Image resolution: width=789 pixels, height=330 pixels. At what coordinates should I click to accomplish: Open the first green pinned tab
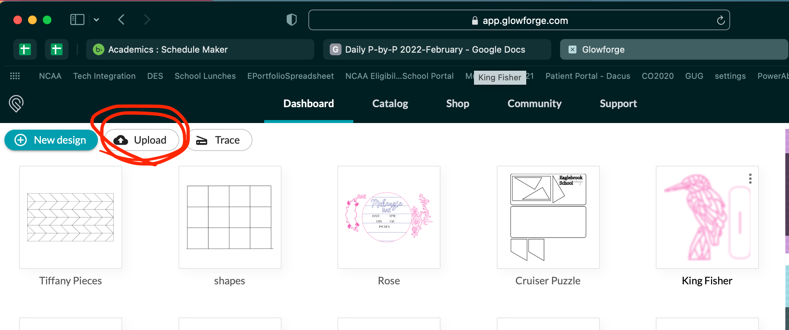(x=25, y=49)
